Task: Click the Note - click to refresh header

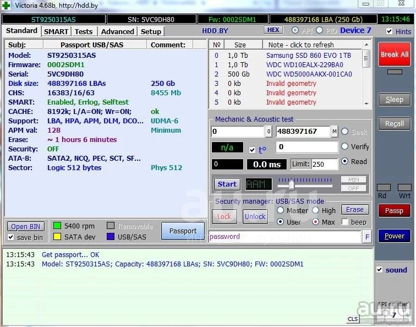Action: coord(312,45)
